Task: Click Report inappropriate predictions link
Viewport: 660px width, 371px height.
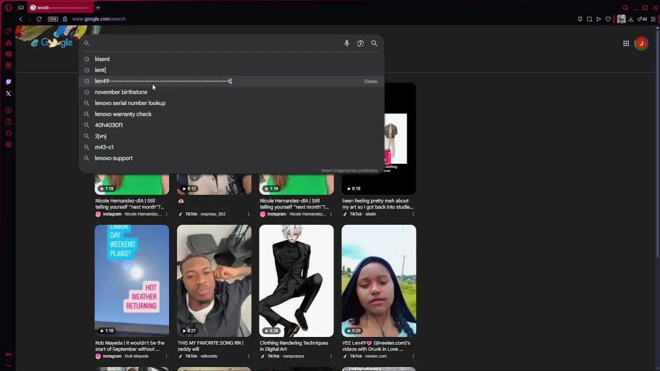Action: point(350,171)
